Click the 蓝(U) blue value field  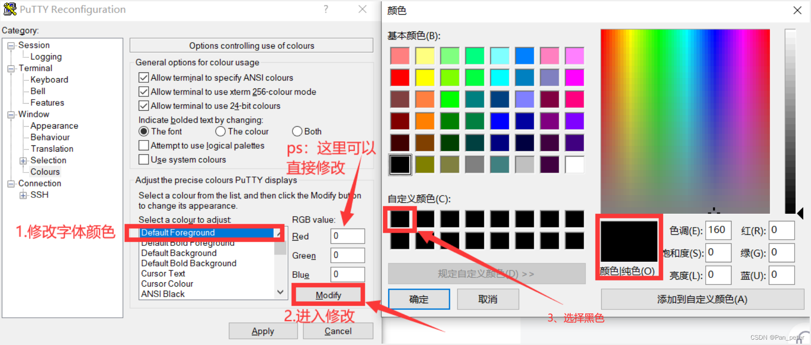tap(782, 275)
